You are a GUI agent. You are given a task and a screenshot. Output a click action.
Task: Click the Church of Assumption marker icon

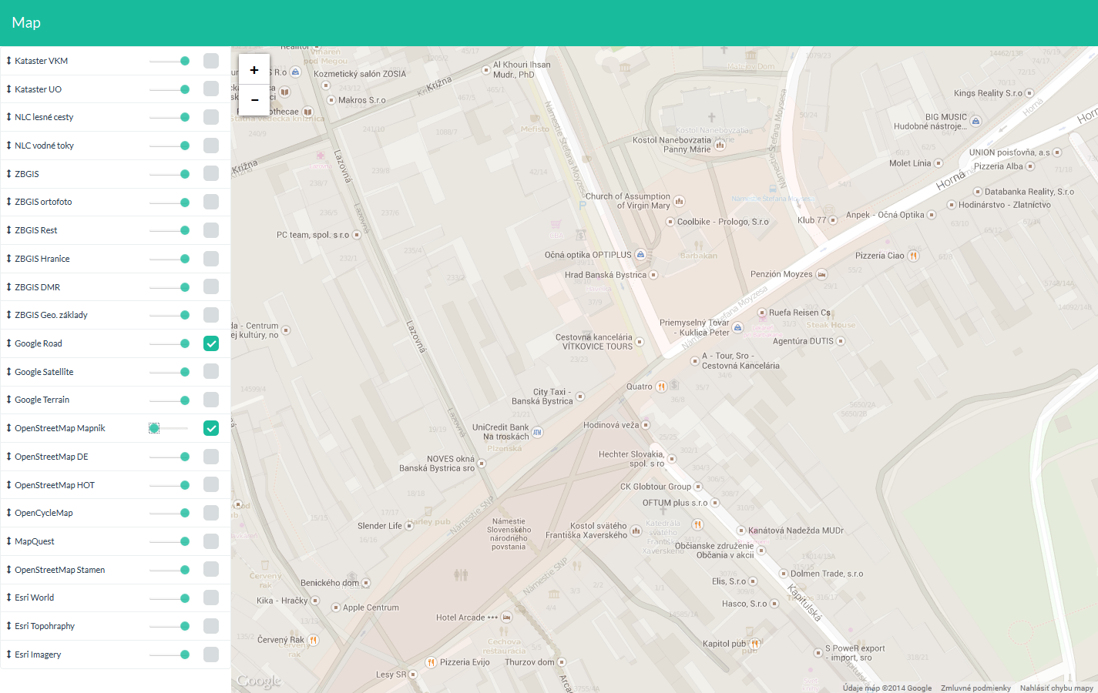(x=680, y=202)
